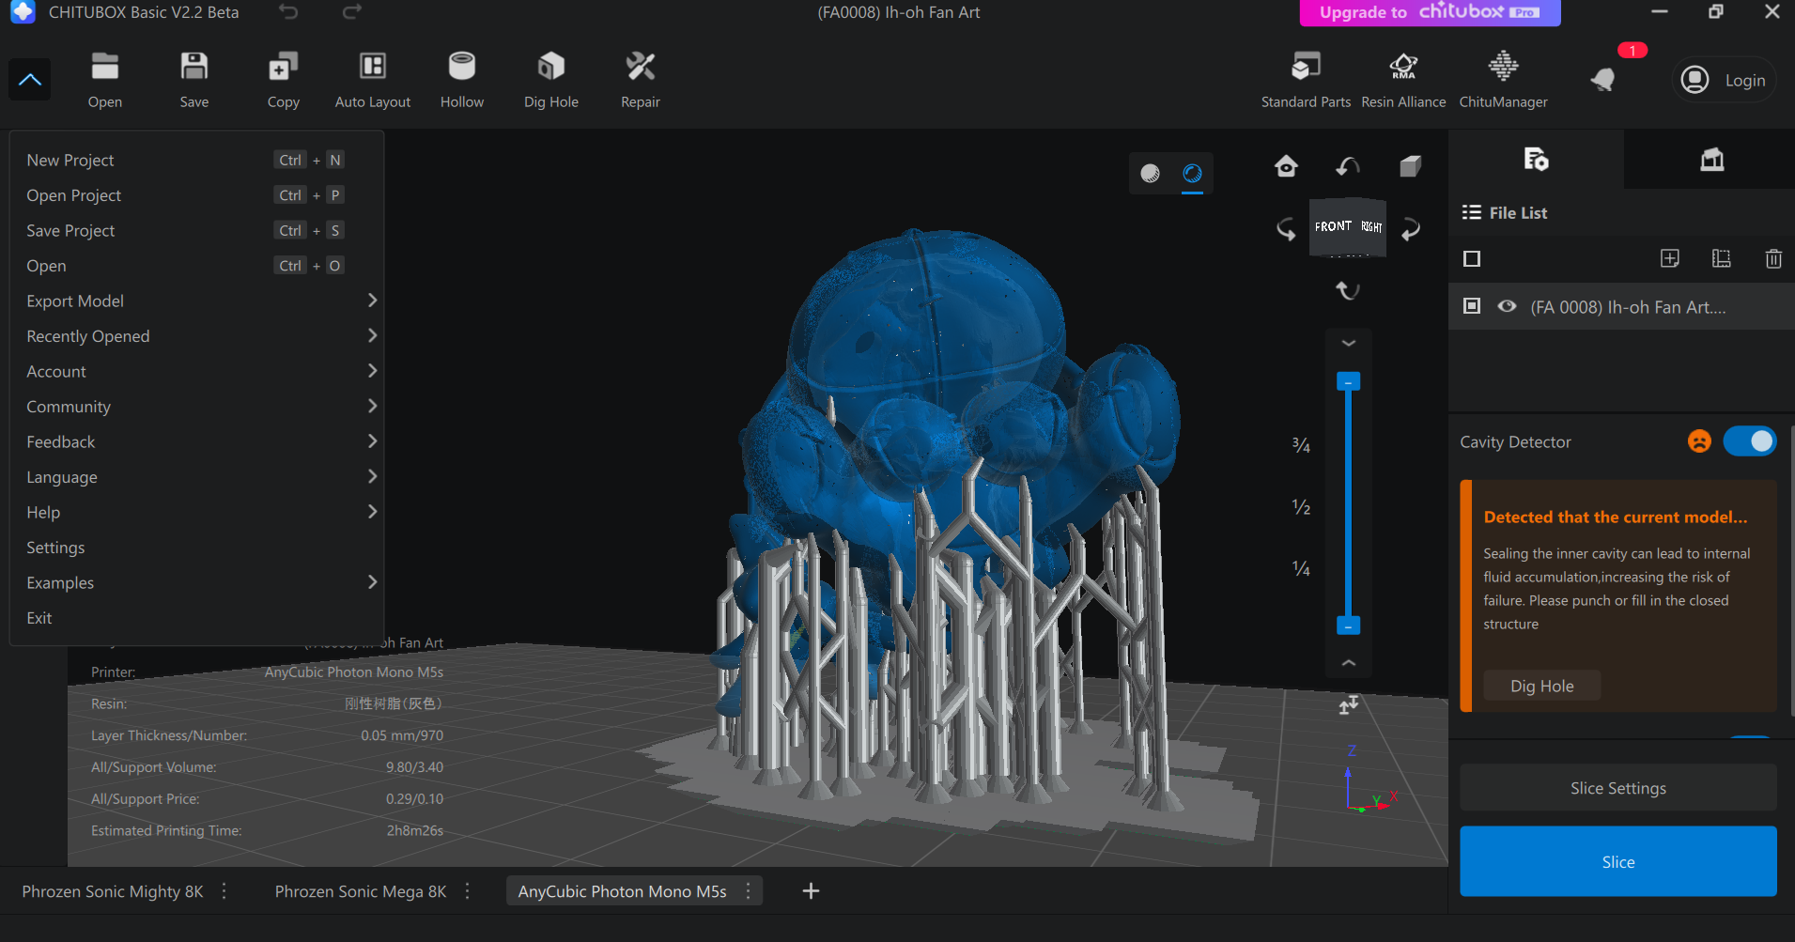Open the Repair tool
This screenshot has height=942, width=1795.
(x=641, y=79)
